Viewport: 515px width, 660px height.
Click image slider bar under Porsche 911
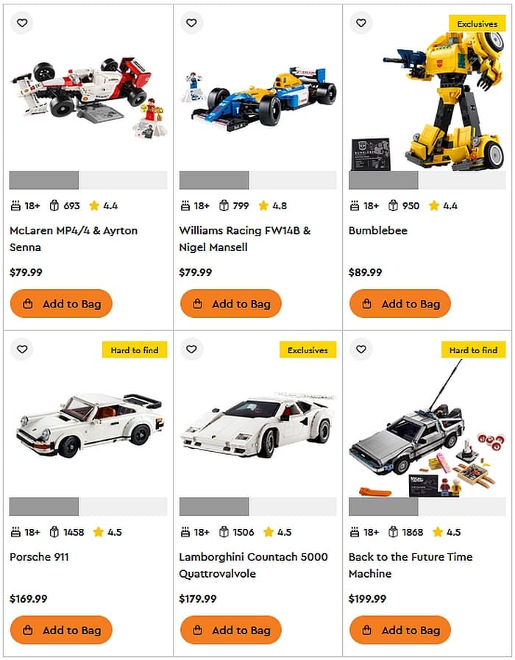(x=88, y=506)
